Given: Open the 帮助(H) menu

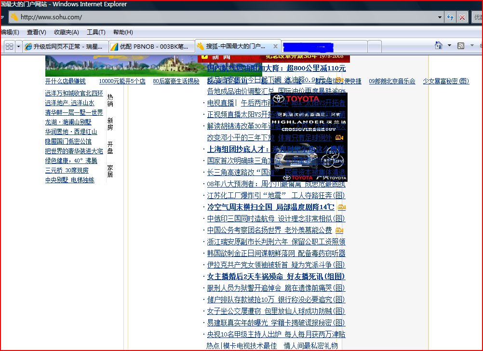Looking at the screenshot, I should pos(123,32).
